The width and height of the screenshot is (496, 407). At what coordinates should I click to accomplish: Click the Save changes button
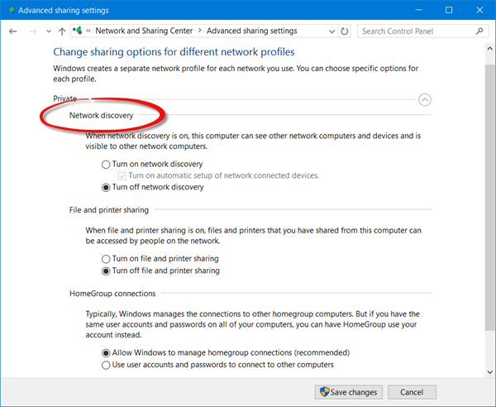click(x=347, y=392)
